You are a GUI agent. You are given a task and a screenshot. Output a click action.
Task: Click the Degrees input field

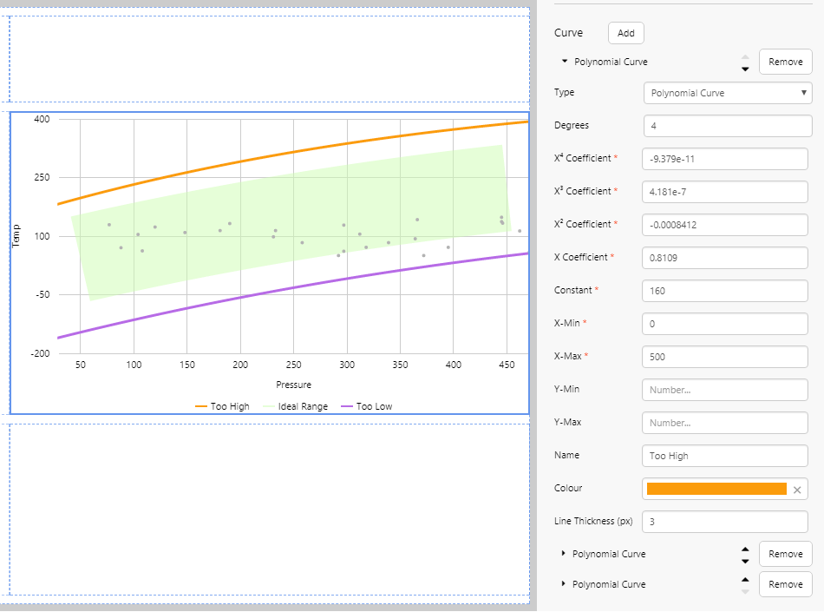click(725, 126)
